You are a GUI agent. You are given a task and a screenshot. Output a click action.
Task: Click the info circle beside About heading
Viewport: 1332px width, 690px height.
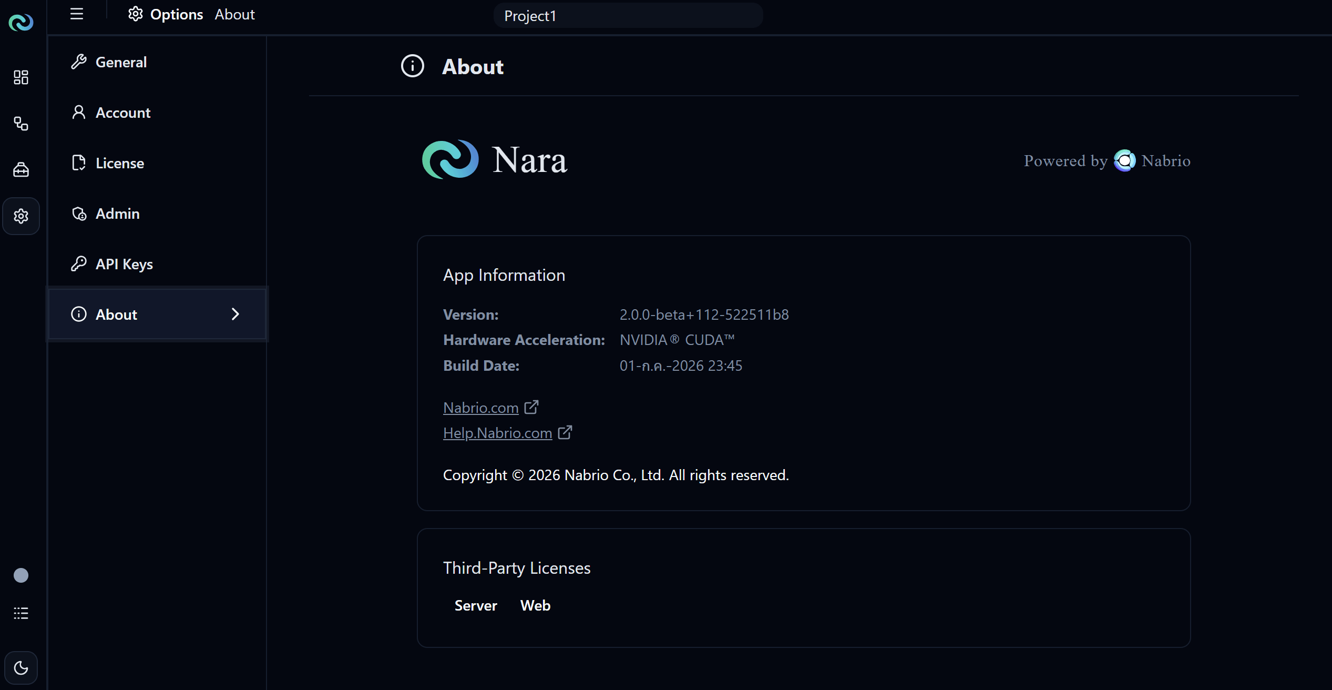[413, 66]
